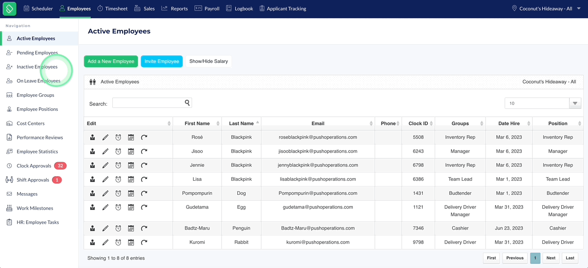The width and height of the screenshot is (588, 268).
Task: Click into the employee Search field
Action: (x=152, y=103)
